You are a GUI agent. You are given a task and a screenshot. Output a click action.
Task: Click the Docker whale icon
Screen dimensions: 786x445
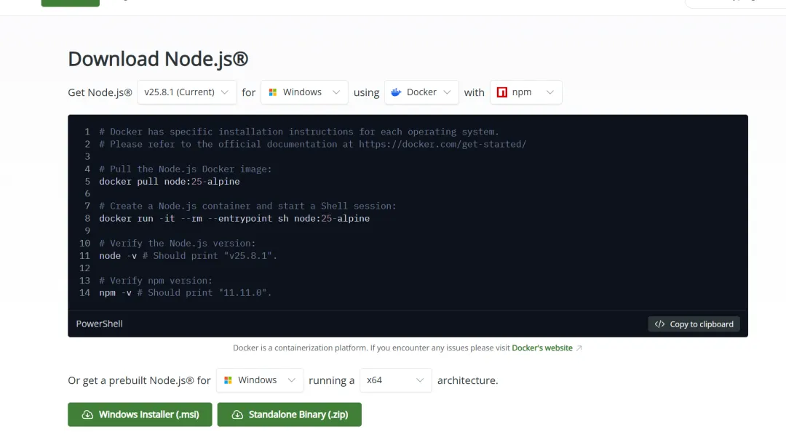pos(396,92)
